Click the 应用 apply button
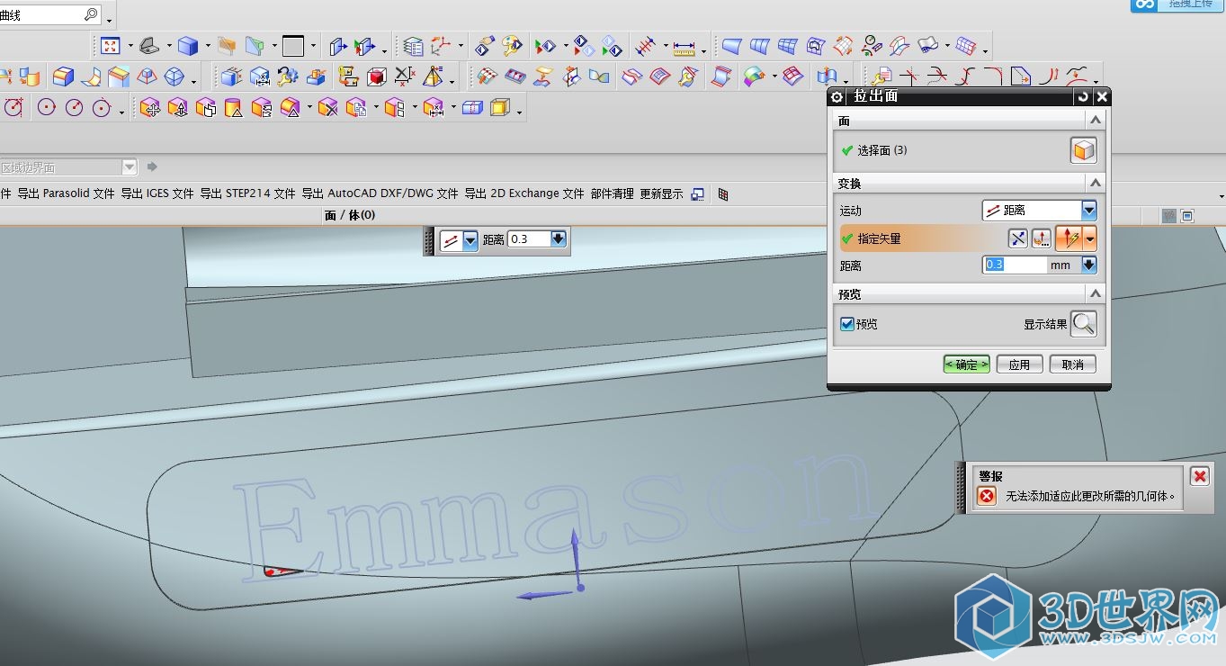Image resolution: width=1226 pixels, height=666 pixels. [x=1019, y=364]
